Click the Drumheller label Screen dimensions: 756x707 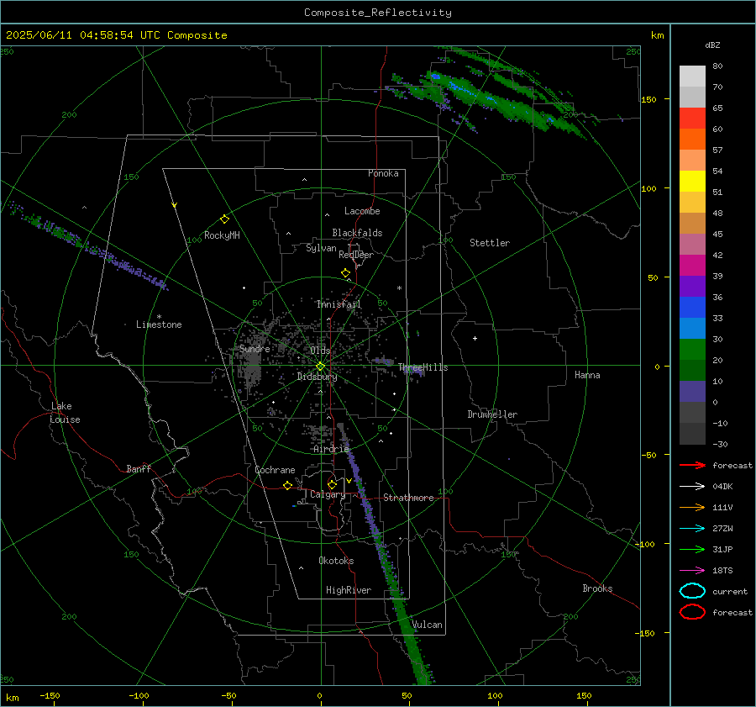click(492, 414)
